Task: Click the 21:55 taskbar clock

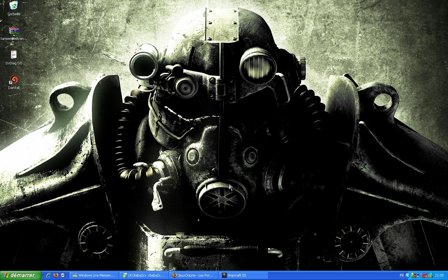Action: pyautogui.click(x=439, y=275)
